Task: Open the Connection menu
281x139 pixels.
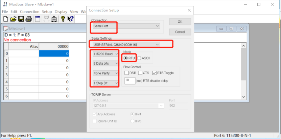Action: pos(30,11)
